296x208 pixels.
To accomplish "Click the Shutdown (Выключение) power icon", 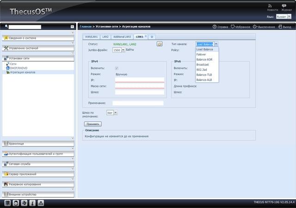I will pyautogui.click(x=255, y=27).
